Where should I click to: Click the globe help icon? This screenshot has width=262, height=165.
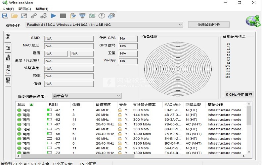(x=111, y=16)
